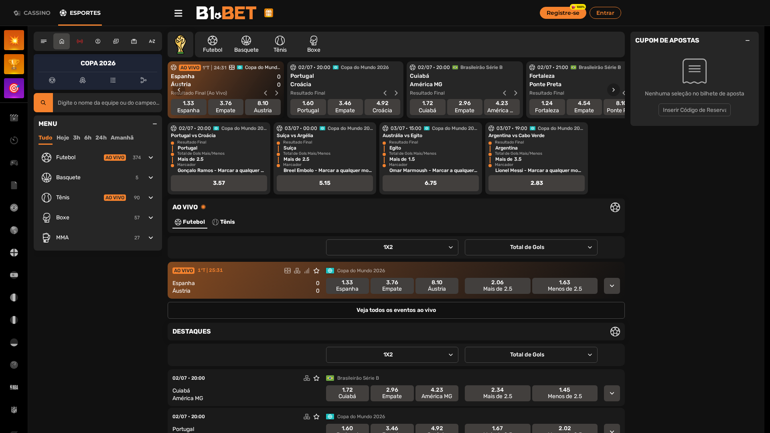Select the Futebol tab under AO VIVO
The height and width of the screenshot is (433, 770).
click(190, 222)
